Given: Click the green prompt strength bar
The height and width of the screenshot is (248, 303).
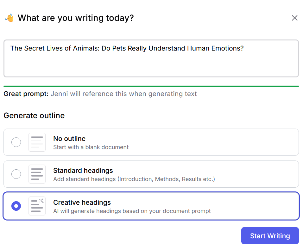Looking at the screenshot, I should point(151,86).
